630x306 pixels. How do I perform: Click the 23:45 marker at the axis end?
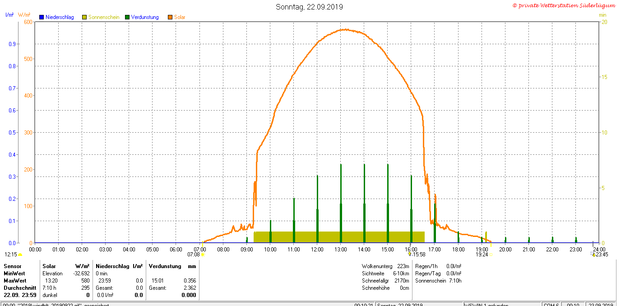[594, 255]
